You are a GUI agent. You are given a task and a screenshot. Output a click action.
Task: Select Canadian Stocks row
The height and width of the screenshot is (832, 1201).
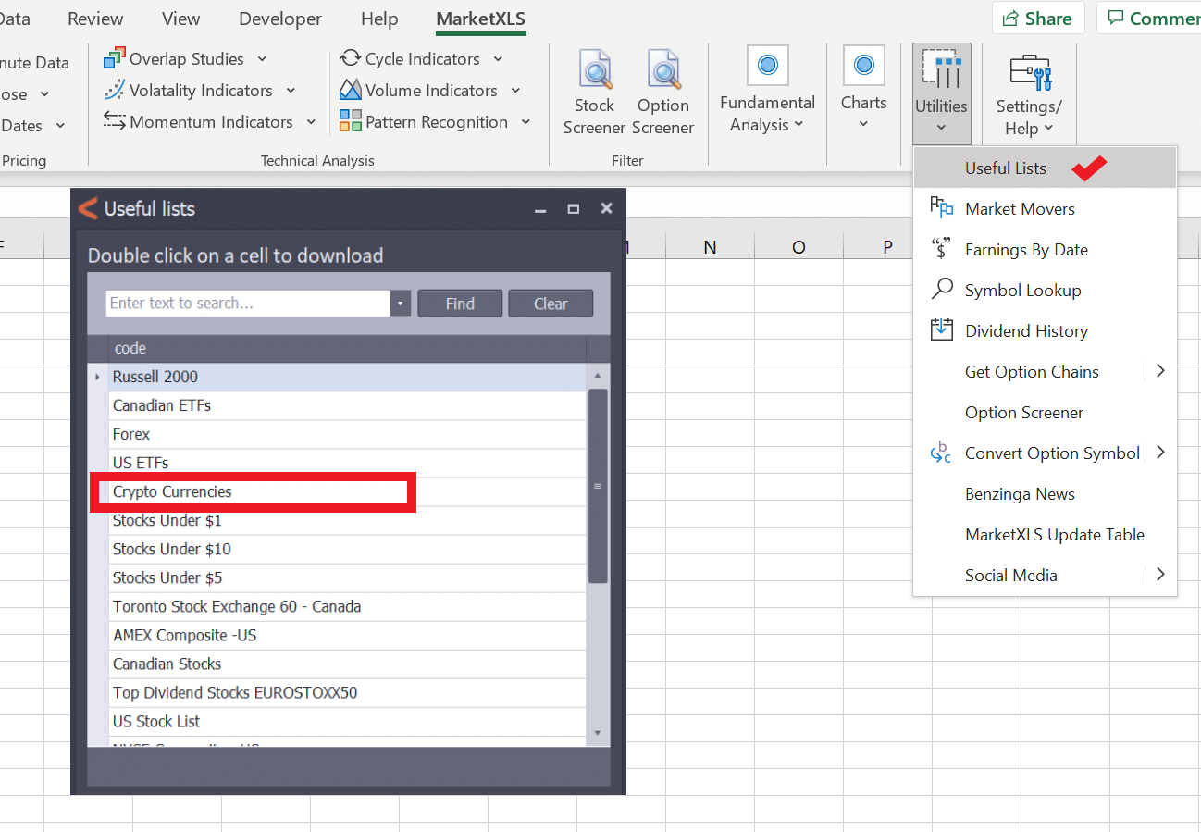347,664
